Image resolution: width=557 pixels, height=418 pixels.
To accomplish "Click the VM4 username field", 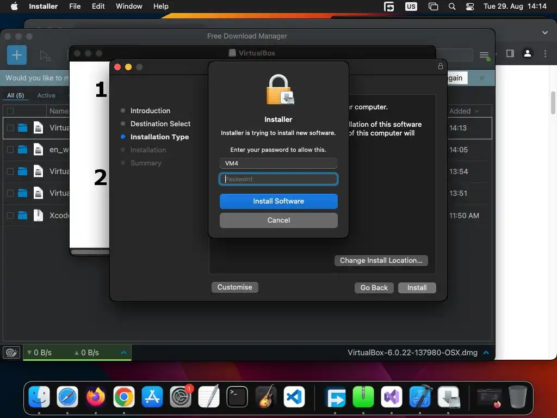I will (278, 163).
